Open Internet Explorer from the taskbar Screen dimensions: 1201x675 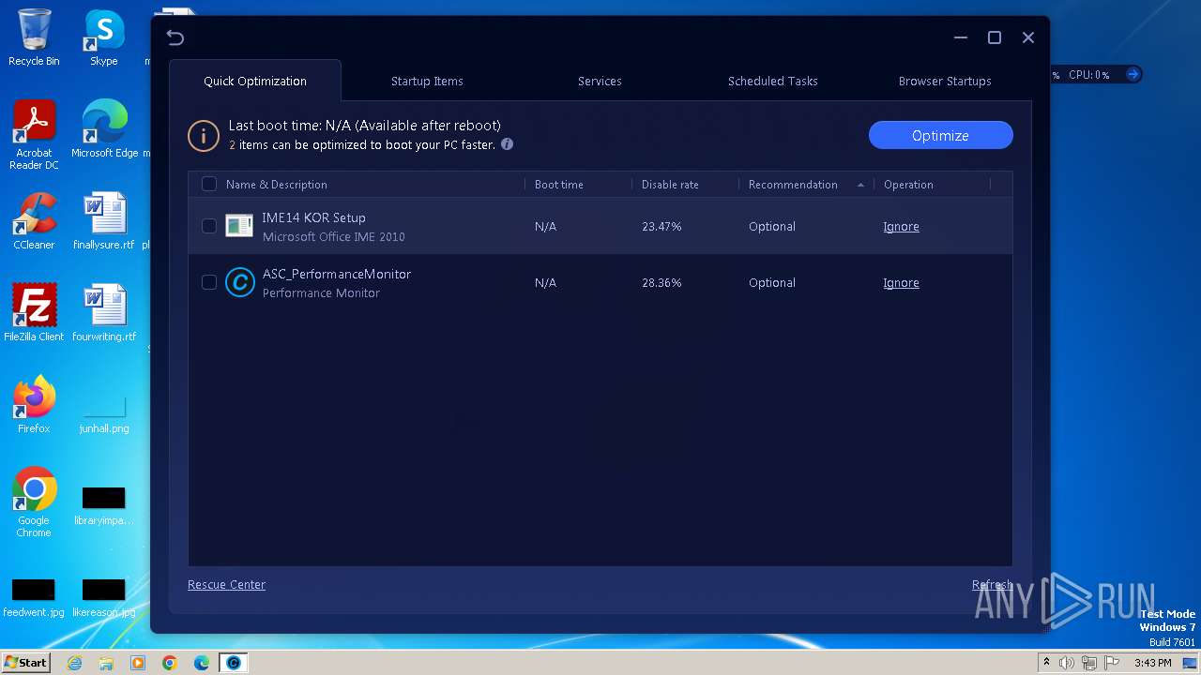[74, 663]
